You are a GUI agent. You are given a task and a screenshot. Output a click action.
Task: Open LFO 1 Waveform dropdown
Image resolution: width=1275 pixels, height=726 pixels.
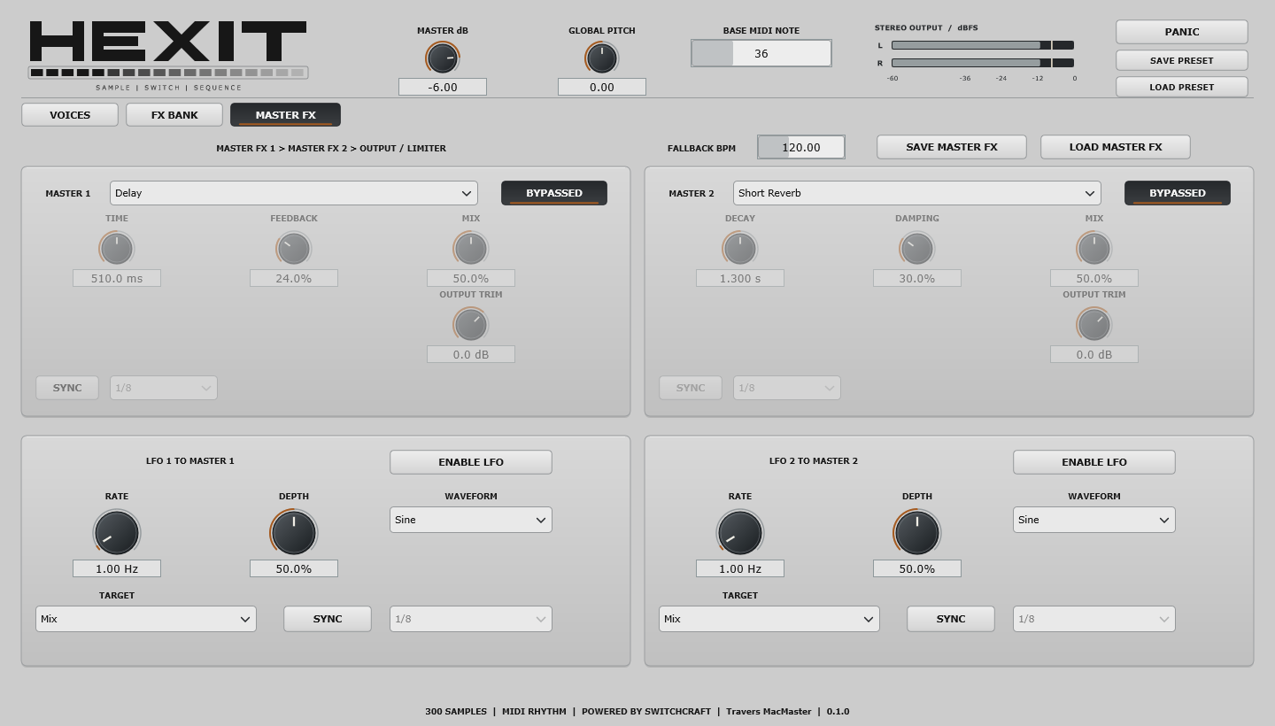(x=471, y=520)
